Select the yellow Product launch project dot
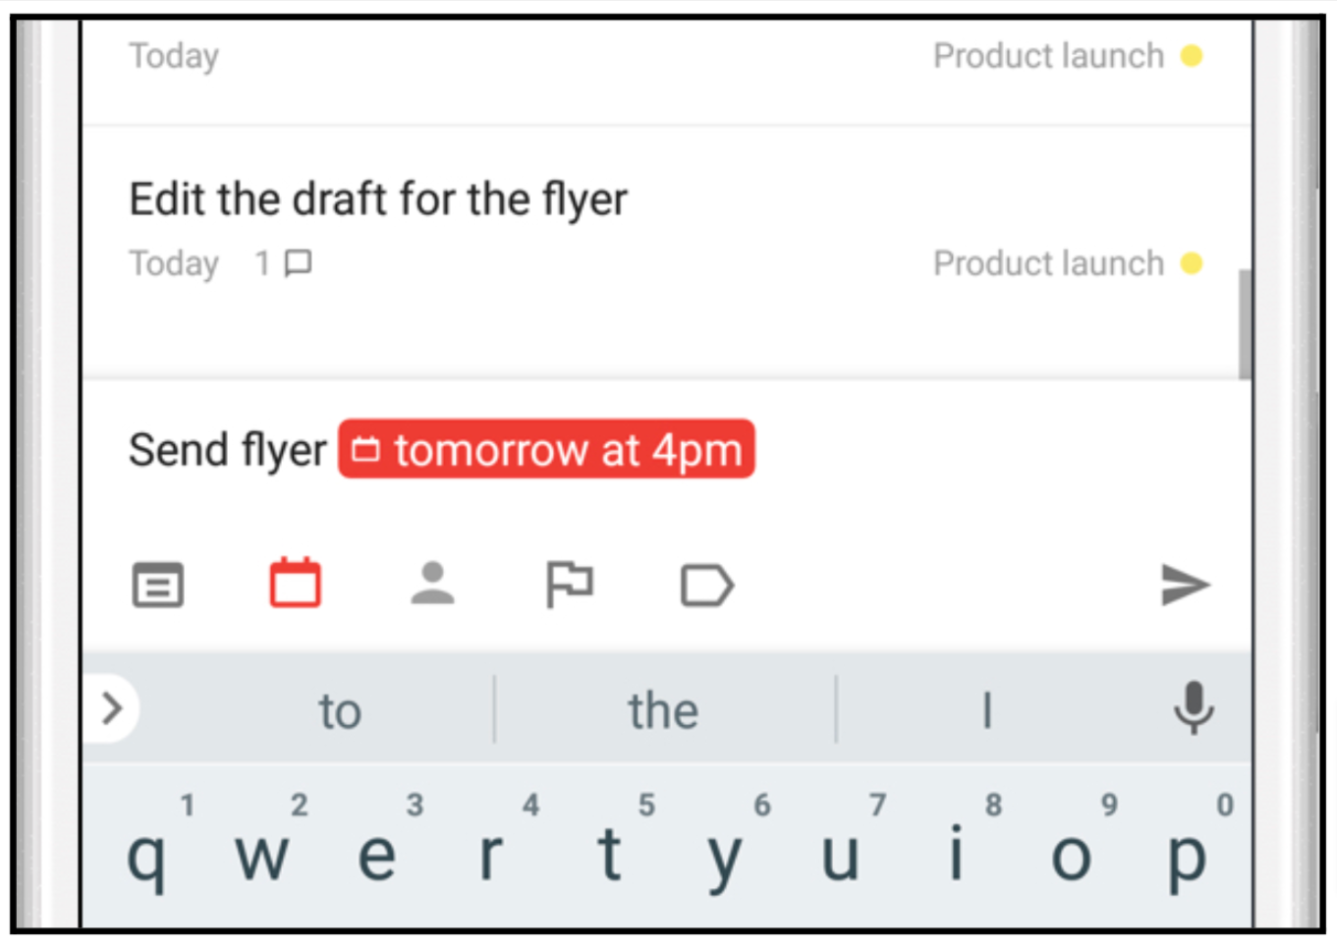 click(1194, 262)
